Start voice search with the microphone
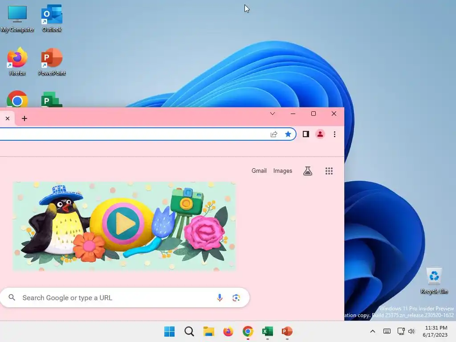The width and height of the screenshot is (456, 342). point(220,297)
